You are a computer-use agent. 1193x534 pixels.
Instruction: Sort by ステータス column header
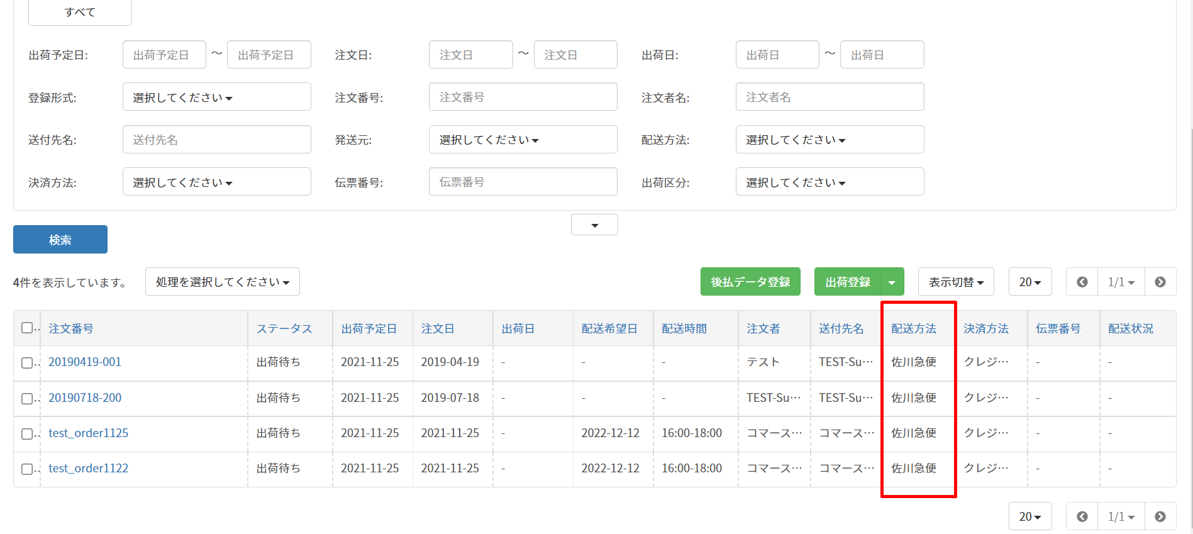pos(284,328)
